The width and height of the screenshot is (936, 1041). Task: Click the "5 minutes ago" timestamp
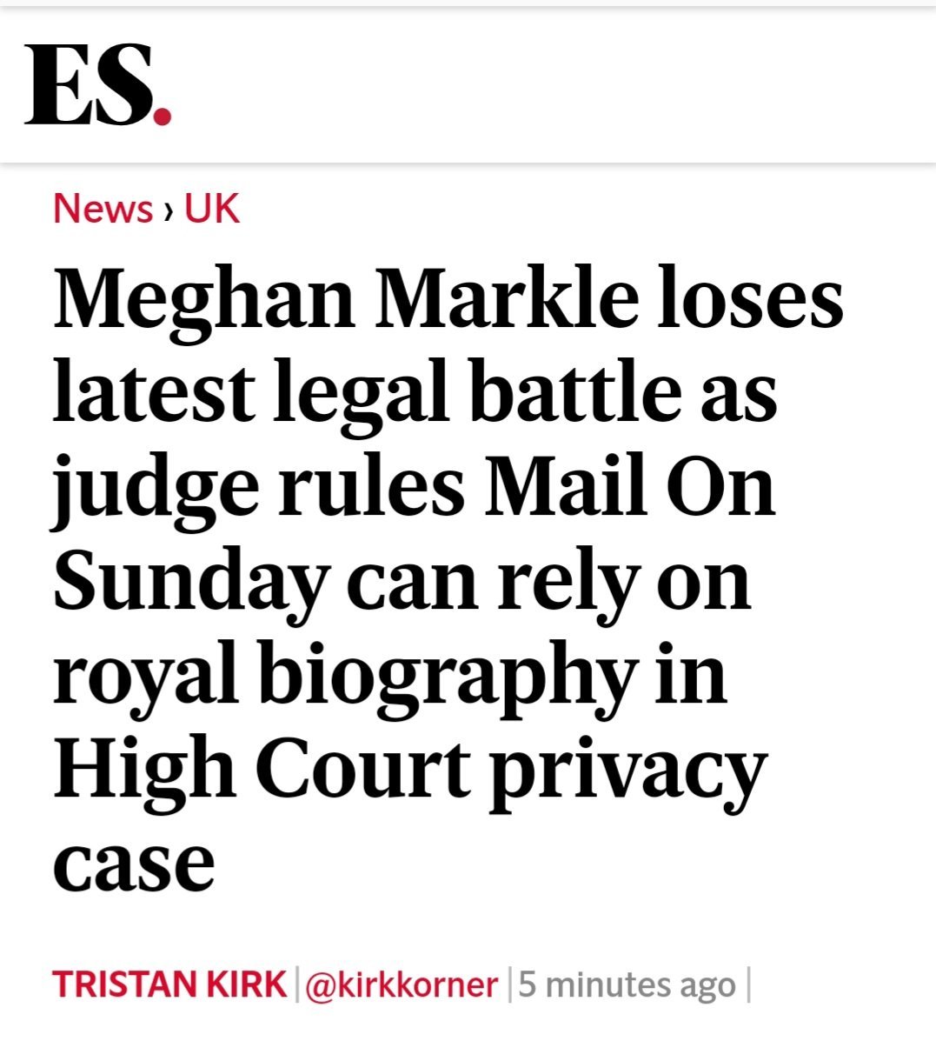point(627,984)
